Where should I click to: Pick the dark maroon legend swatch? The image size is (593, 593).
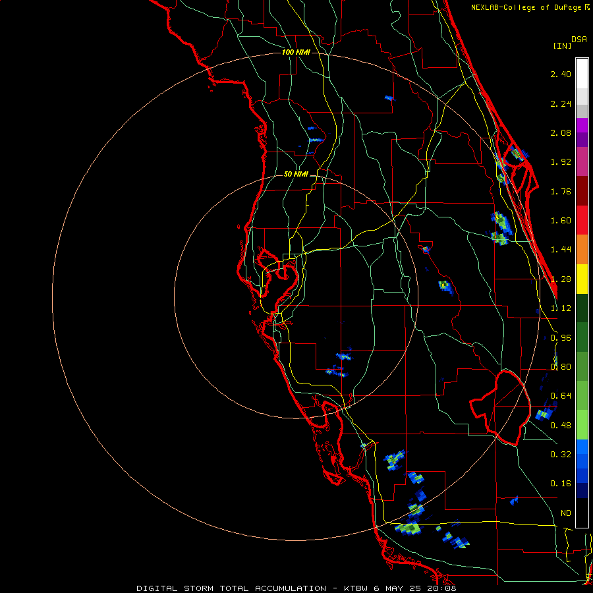pos(582,191)
